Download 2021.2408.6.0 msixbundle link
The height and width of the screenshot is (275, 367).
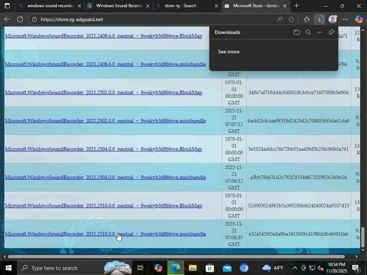(105, 64)
